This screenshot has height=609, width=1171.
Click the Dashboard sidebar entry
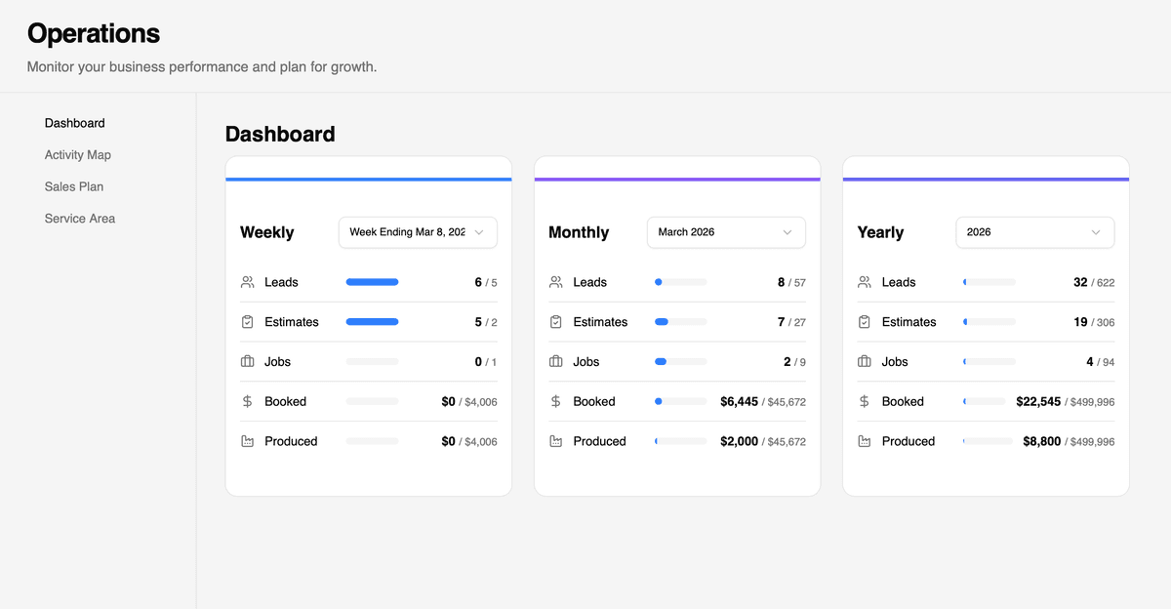pos(75,123)
